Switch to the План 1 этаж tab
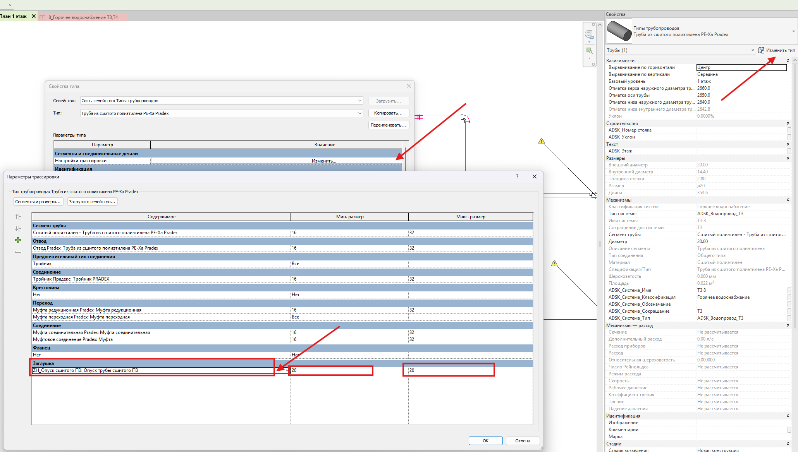 14,16
